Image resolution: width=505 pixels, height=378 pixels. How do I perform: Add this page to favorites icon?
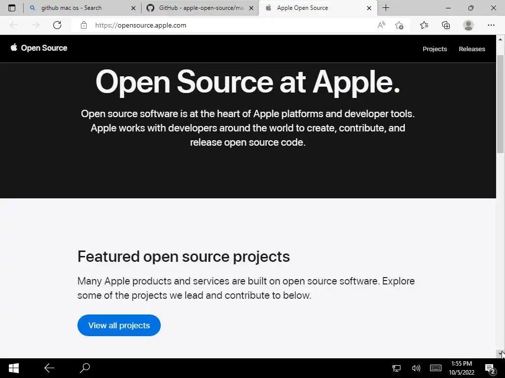[399, 25]
